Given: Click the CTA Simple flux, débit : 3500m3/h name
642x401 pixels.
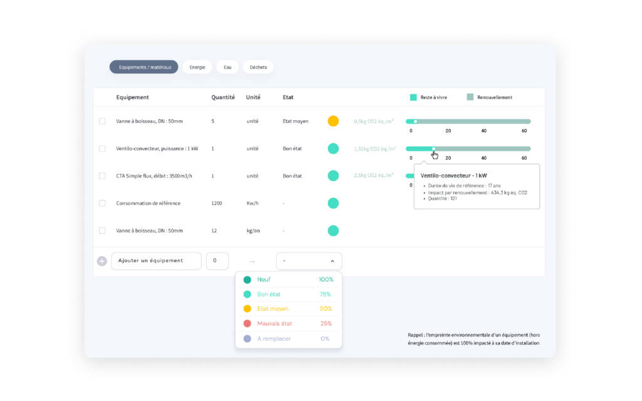Looking at the screenshot, I should pos(154,176).
